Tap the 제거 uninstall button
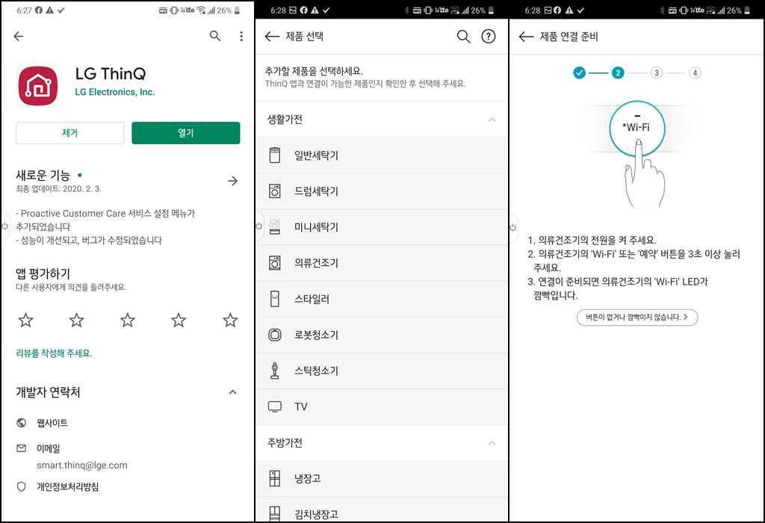This screenshot has height=523, width=765. point(69,133)
